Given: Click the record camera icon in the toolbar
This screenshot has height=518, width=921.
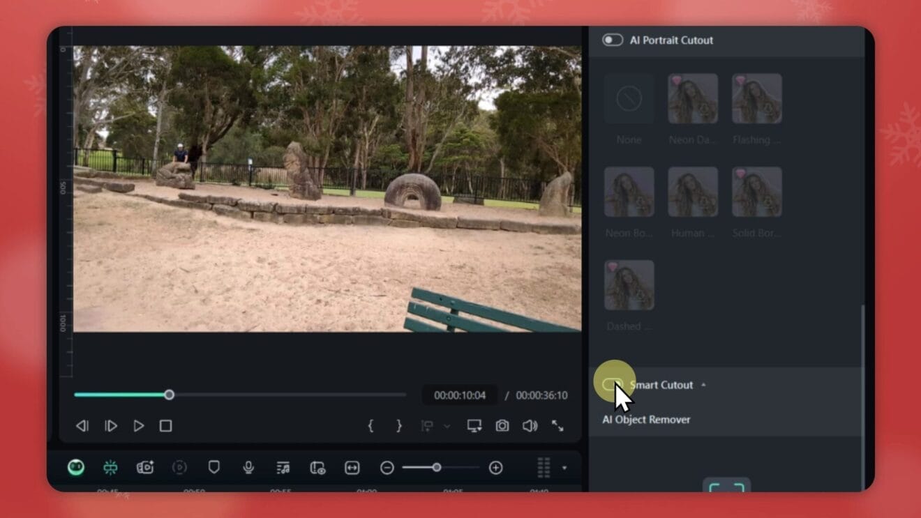Looking at the screenshot, I should 144,467.
